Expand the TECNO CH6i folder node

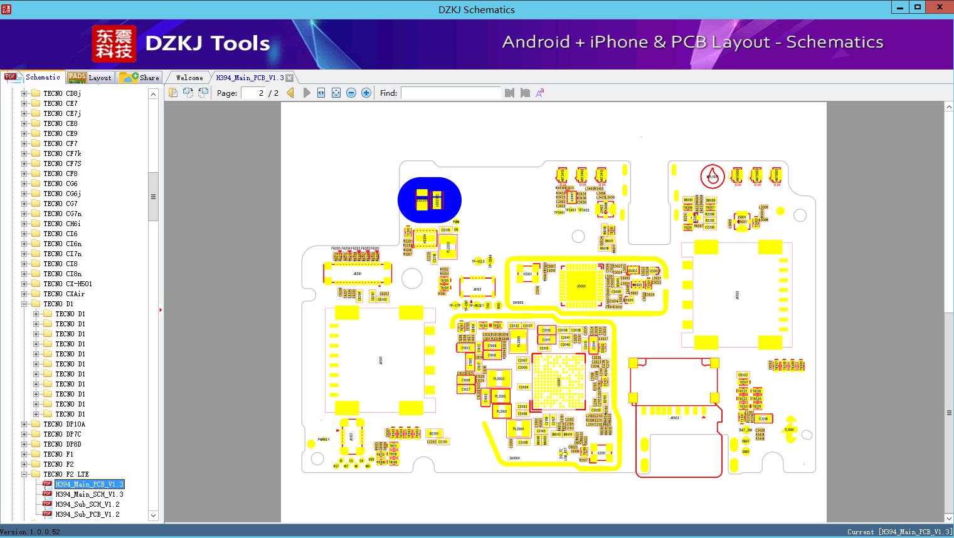pyautogui.click(x=24, y=224)
